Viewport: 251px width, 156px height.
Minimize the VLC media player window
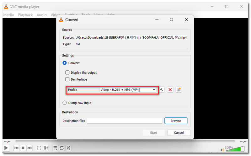click(212, 7)
